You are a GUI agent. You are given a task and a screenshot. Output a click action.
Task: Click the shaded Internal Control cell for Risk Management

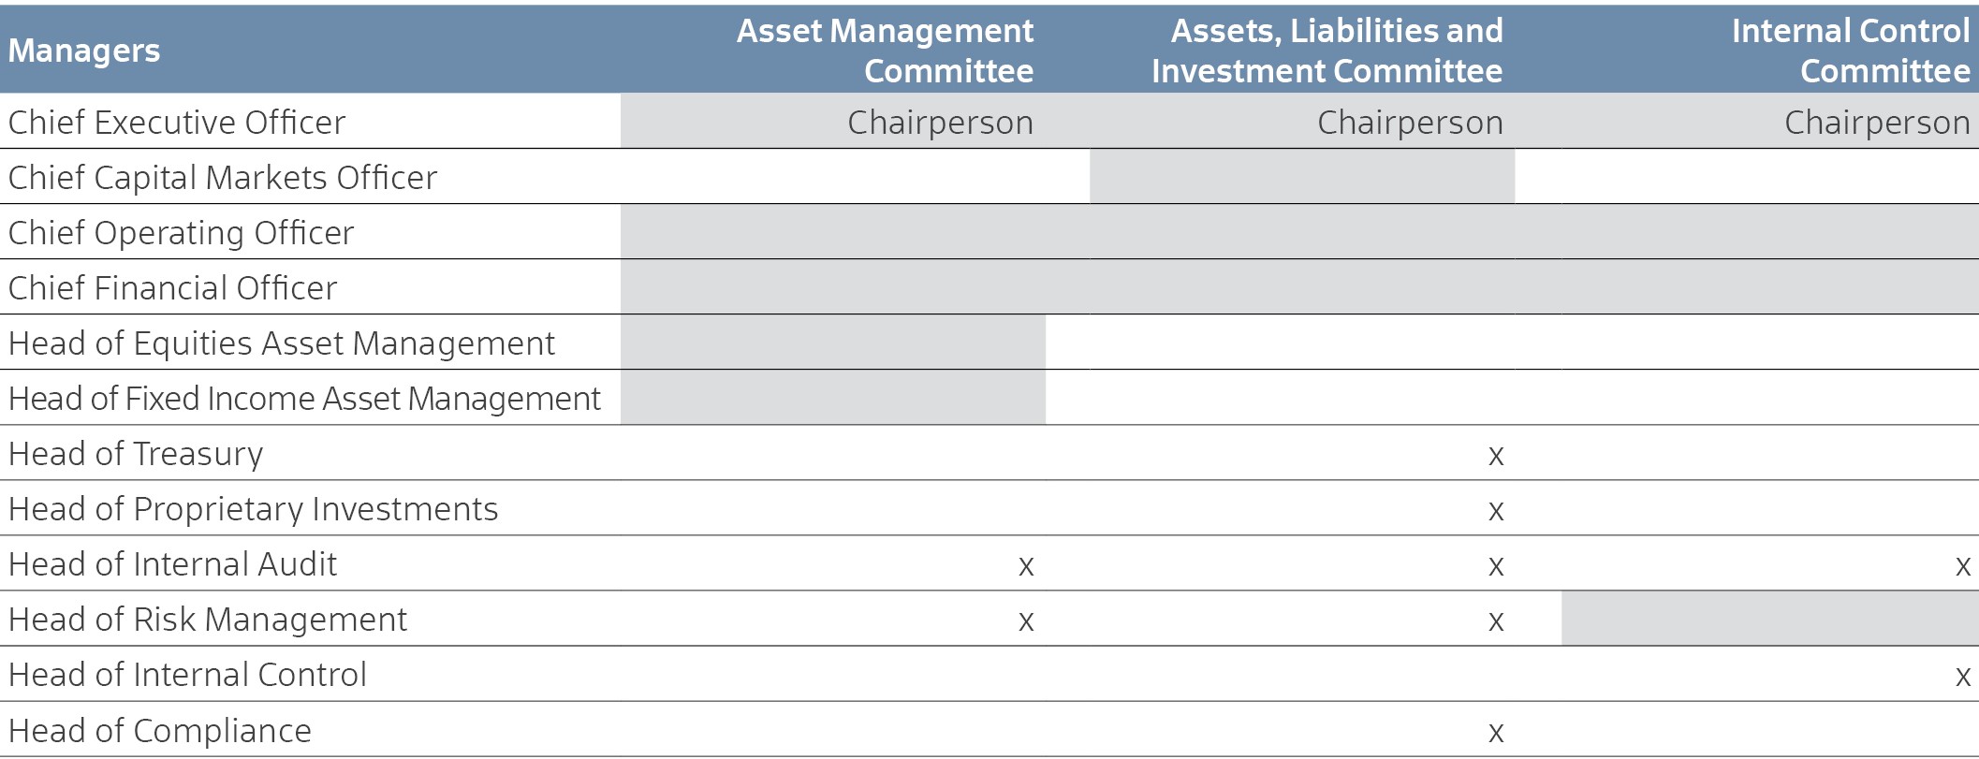pyautogui.click(x=1770, y=619)
